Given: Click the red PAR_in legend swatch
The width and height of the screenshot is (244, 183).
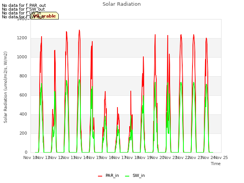Looking at the screenshot, I should pyautogui.click(x=100, y=176).
